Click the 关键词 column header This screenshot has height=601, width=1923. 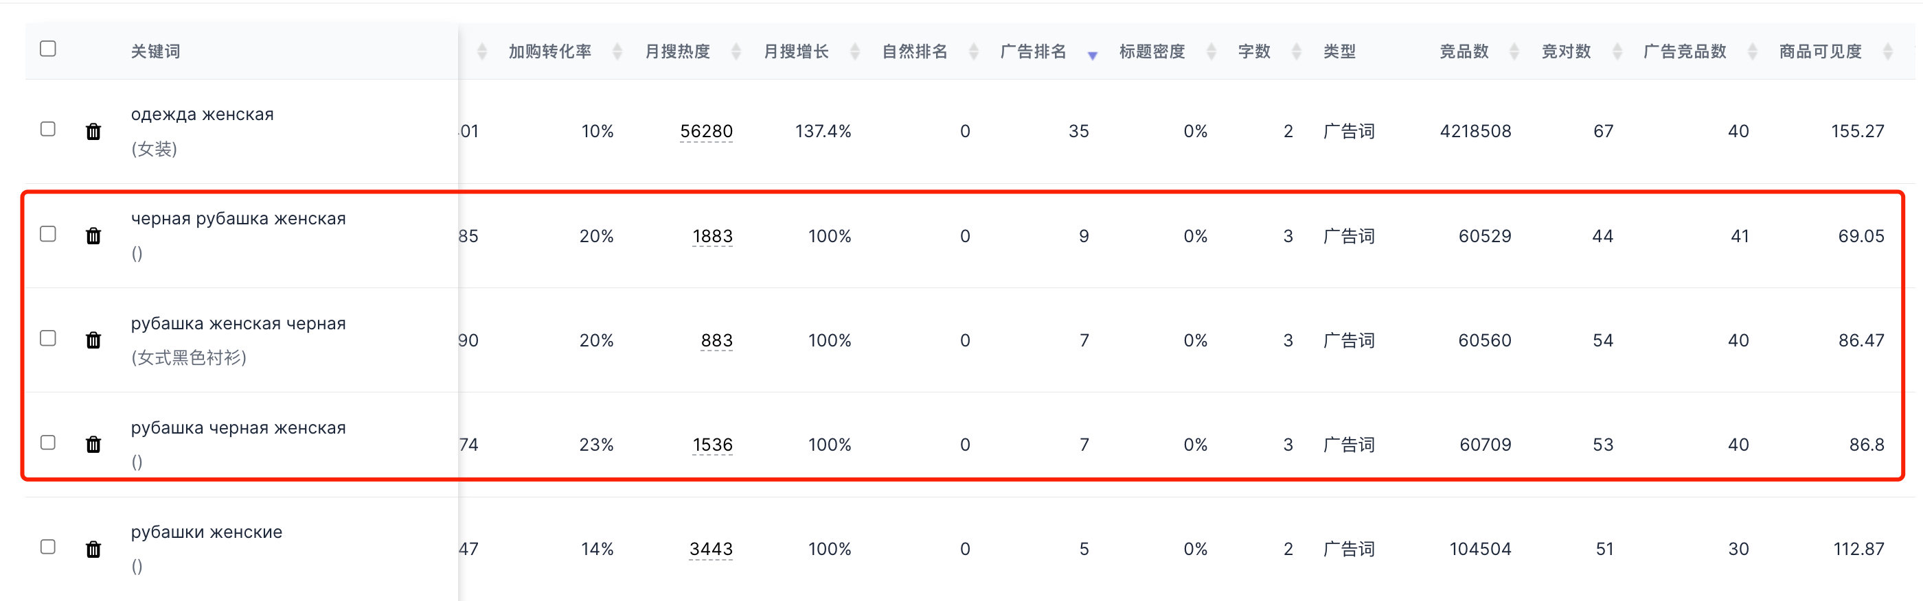(x=155, y=51)
